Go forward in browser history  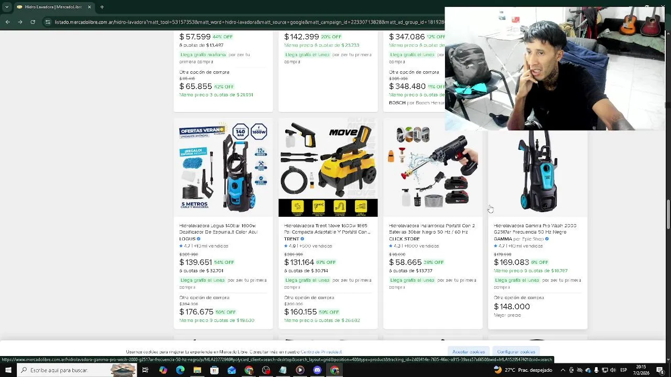pyautogui.click(x=20, y=22)
